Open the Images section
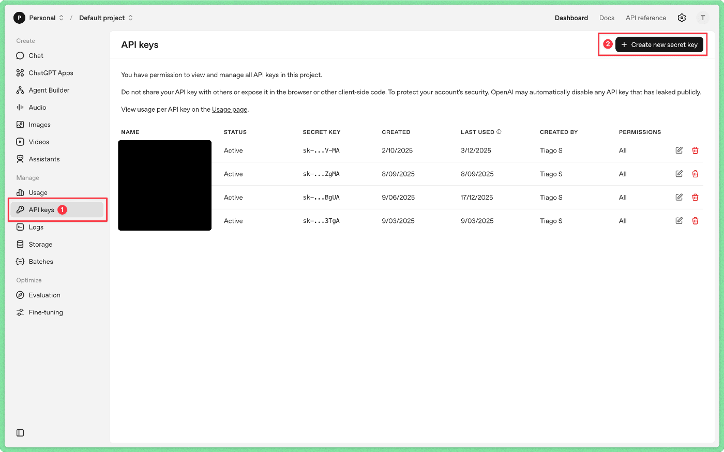Screen dimensions: 724x452 click(x=38, y=124)
